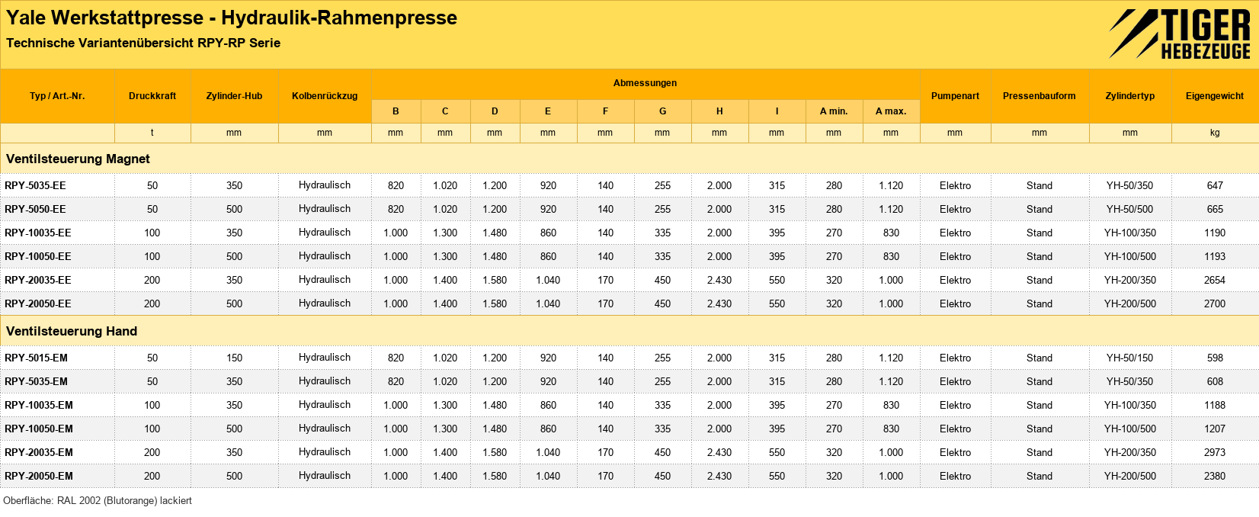Viewport: 1259px width, 517px height.
Task: Click the 'Abmessungen' group header
Action: (645, 83)
